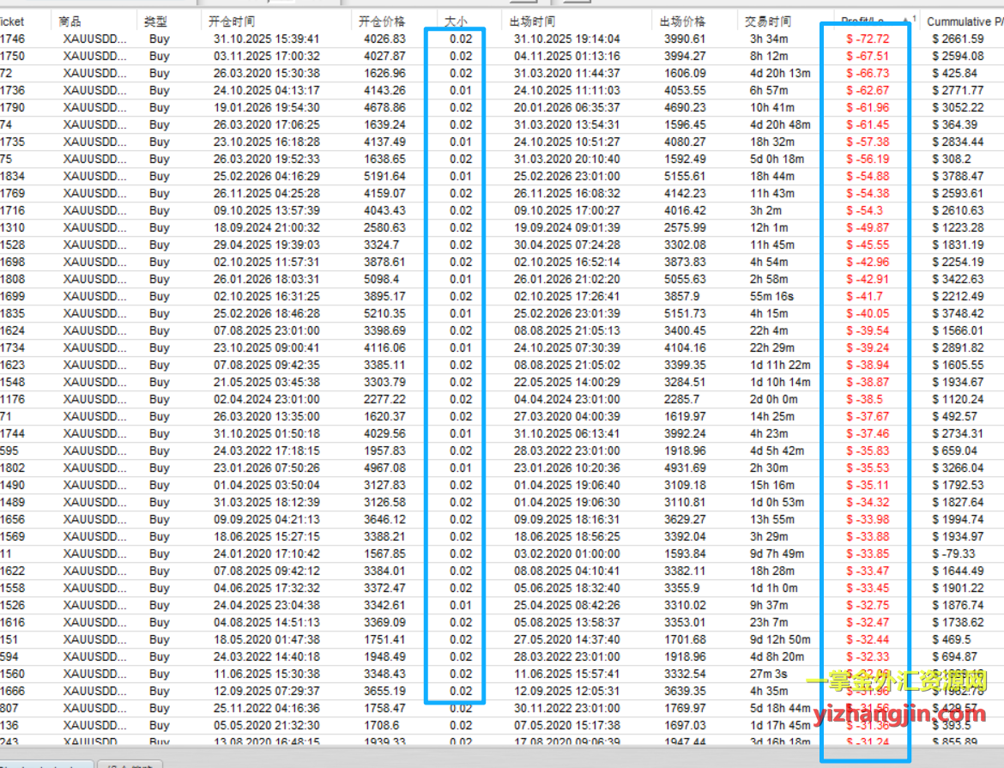Click exit time 03.02.2020 01:00:00
The image size is (1004, 768).
click(x=566, y=553)
